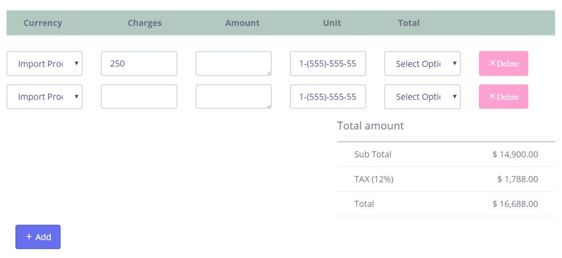Viewport: 562px width, 258px height.
Task: Click the plus icon on Add button
Action: (x=29, y=236)
